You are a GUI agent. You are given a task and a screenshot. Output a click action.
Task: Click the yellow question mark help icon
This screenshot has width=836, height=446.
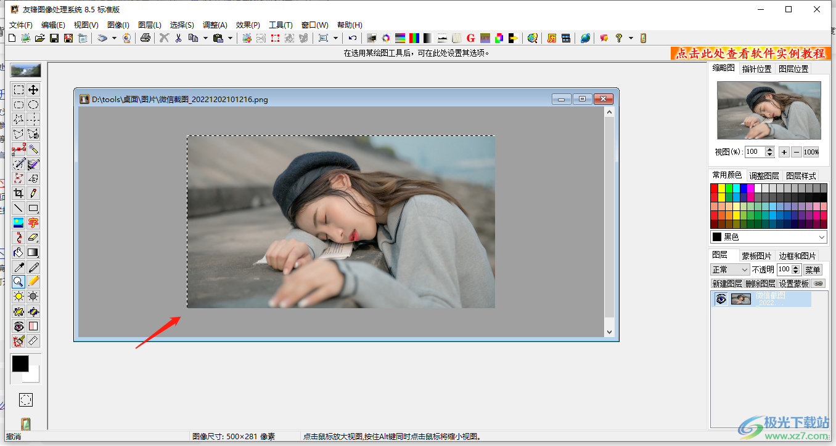[x=619, y=38]
